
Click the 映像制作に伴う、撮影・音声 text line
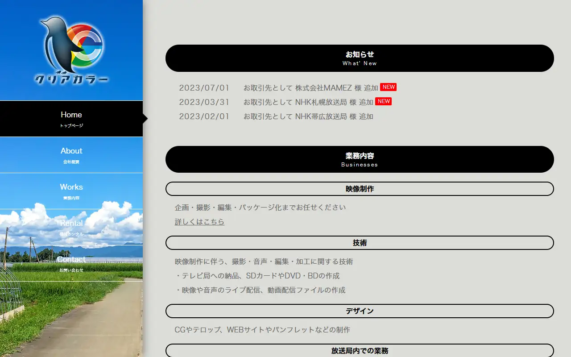(x=264, y=262)
